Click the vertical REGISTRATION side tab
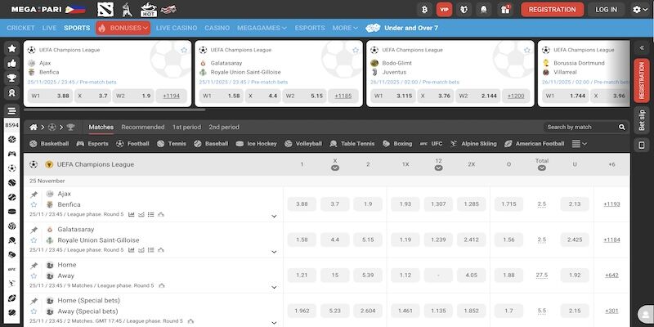The image size is (654, 327). 642,80
